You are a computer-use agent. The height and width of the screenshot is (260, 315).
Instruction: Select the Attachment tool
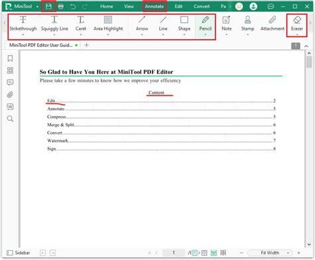pos(272,23)
